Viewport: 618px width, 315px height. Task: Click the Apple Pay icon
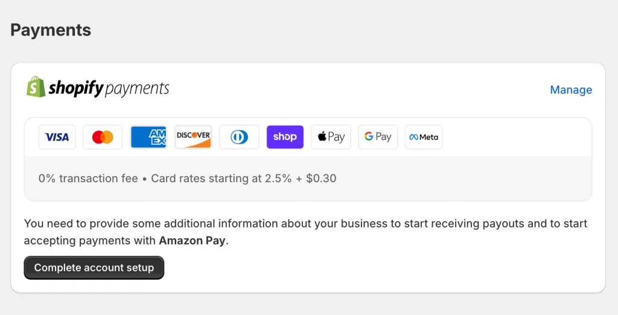click(x=331, y=137)
